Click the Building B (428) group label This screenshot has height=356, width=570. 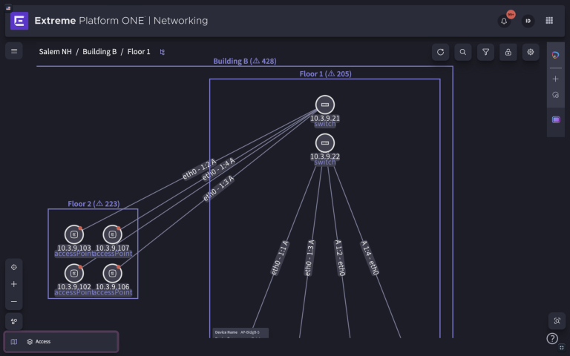coord(245,61)
